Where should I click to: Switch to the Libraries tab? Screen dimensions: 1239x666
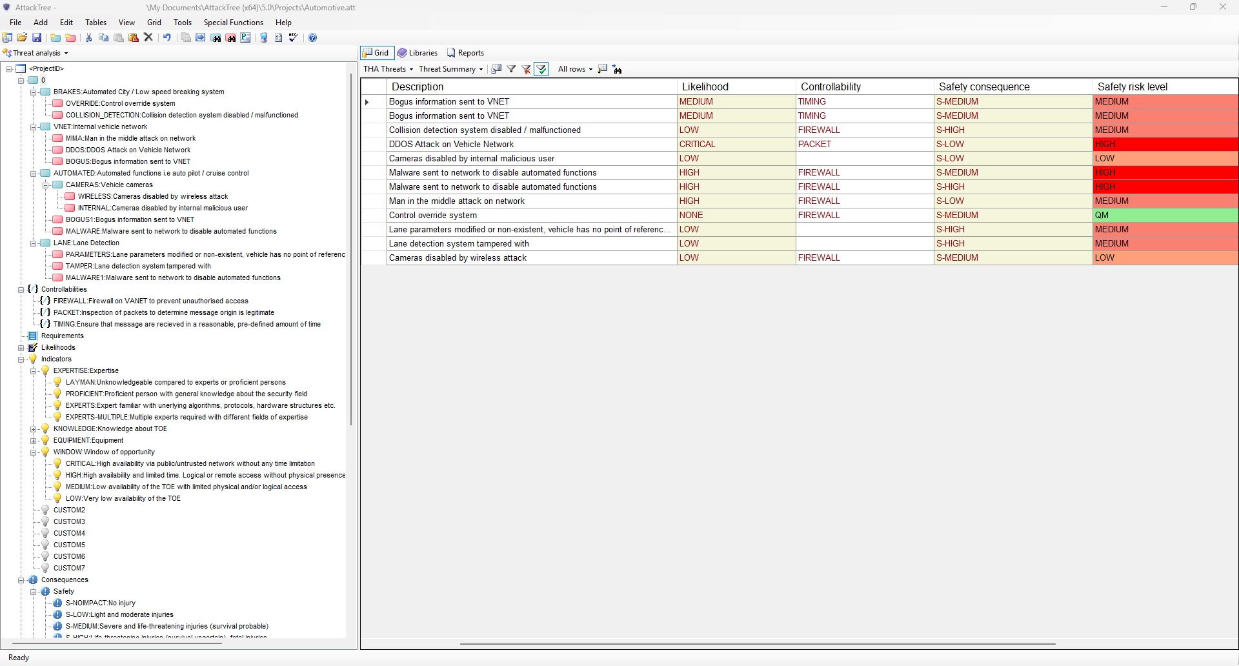418,53
